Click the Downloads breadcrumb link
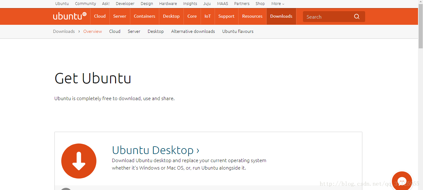423x190 pixels. click(x=64, y=31)
